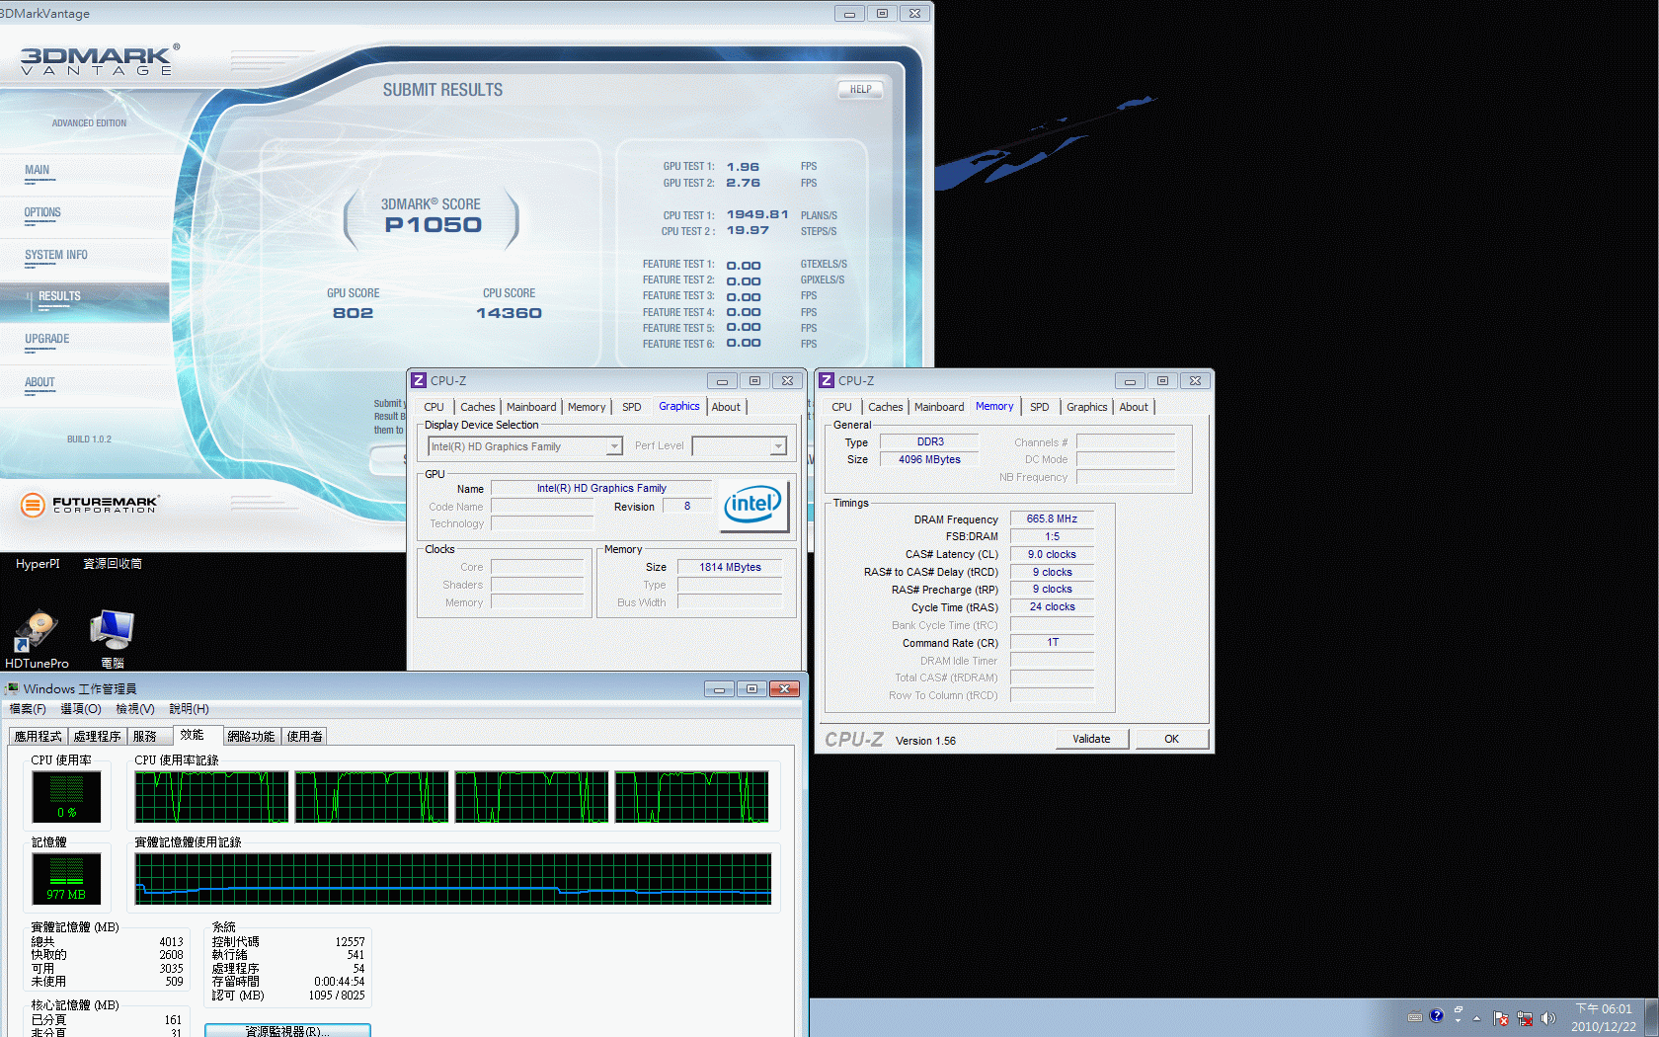Minimize the CPU-Z Memory window
The image size is (1659, 1037).
click(1130, 381)
